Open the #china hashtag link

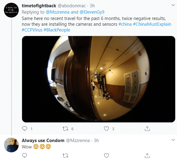(x=125, y=24)
